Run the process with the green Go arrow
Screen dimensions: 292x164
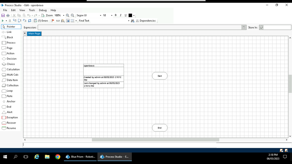point(3,21)
